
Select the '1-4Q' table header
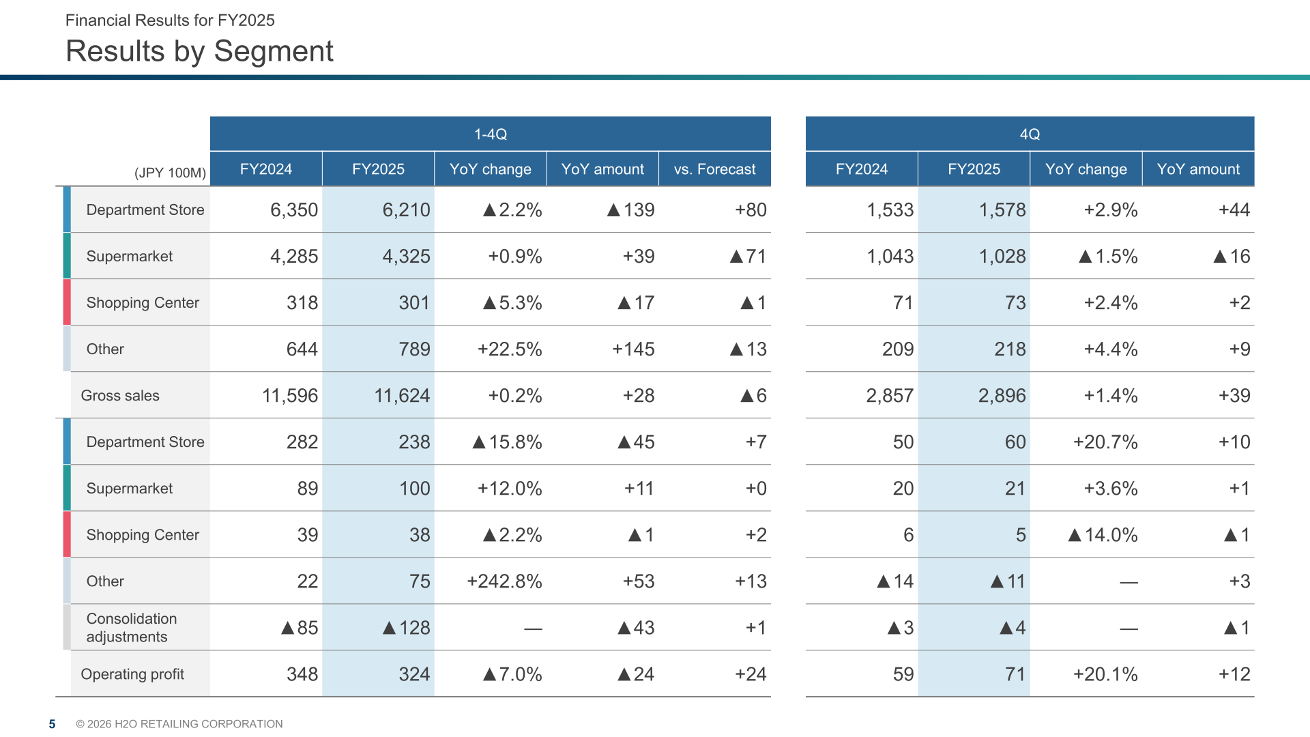pos(490,134)
